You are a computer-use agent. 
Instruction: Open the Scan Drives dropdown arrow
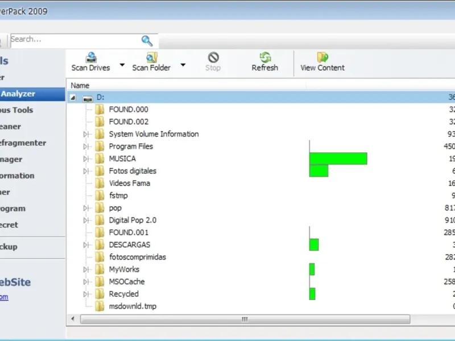pos(122,65)
